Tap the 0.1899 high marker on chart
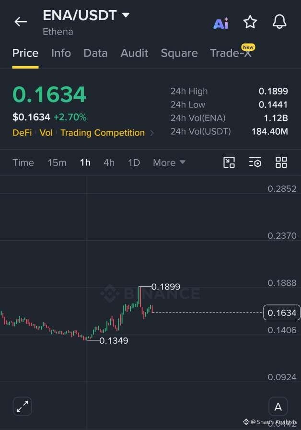Image resolution: width=301 pixels, height=430 pixels. pos(165,287)
